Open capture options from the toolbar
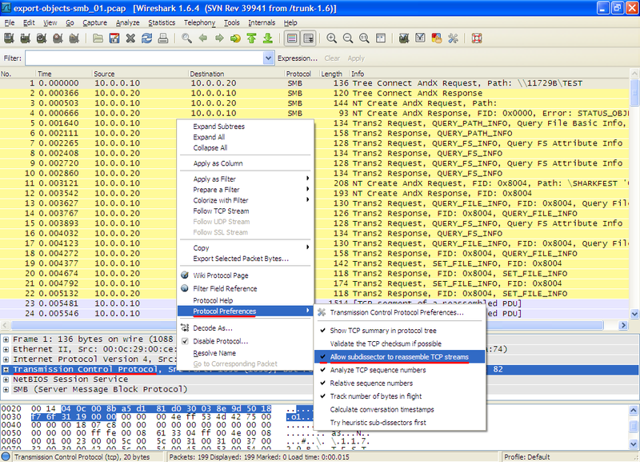Screen dimensions: 640x462 click(x=26, y=38)
